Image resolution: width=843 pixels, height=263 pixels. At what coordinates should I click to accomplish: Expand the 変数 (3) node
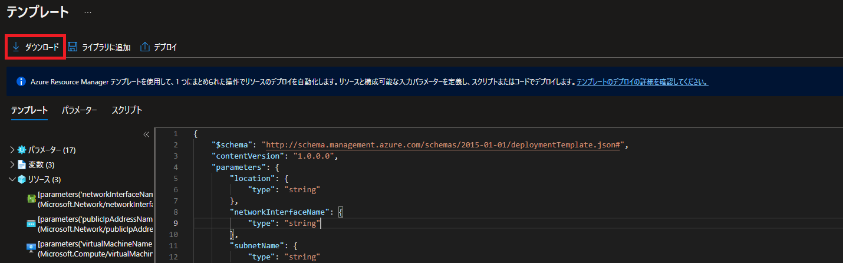point(12,165)
